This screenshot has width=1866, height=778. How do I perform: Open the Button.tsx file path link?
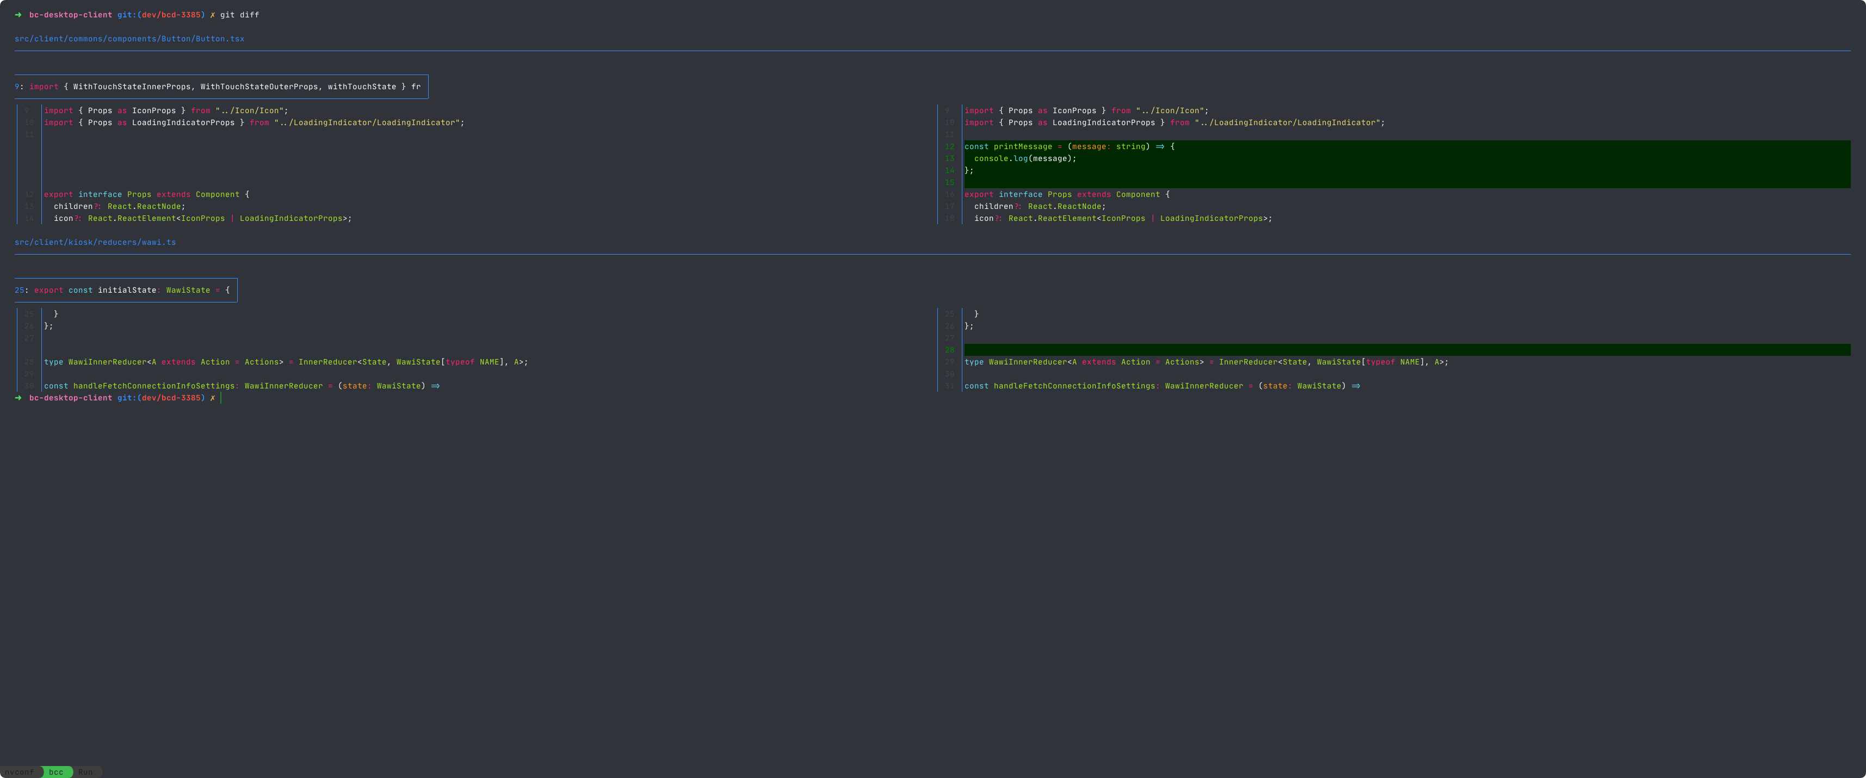[x=129, y=39]
